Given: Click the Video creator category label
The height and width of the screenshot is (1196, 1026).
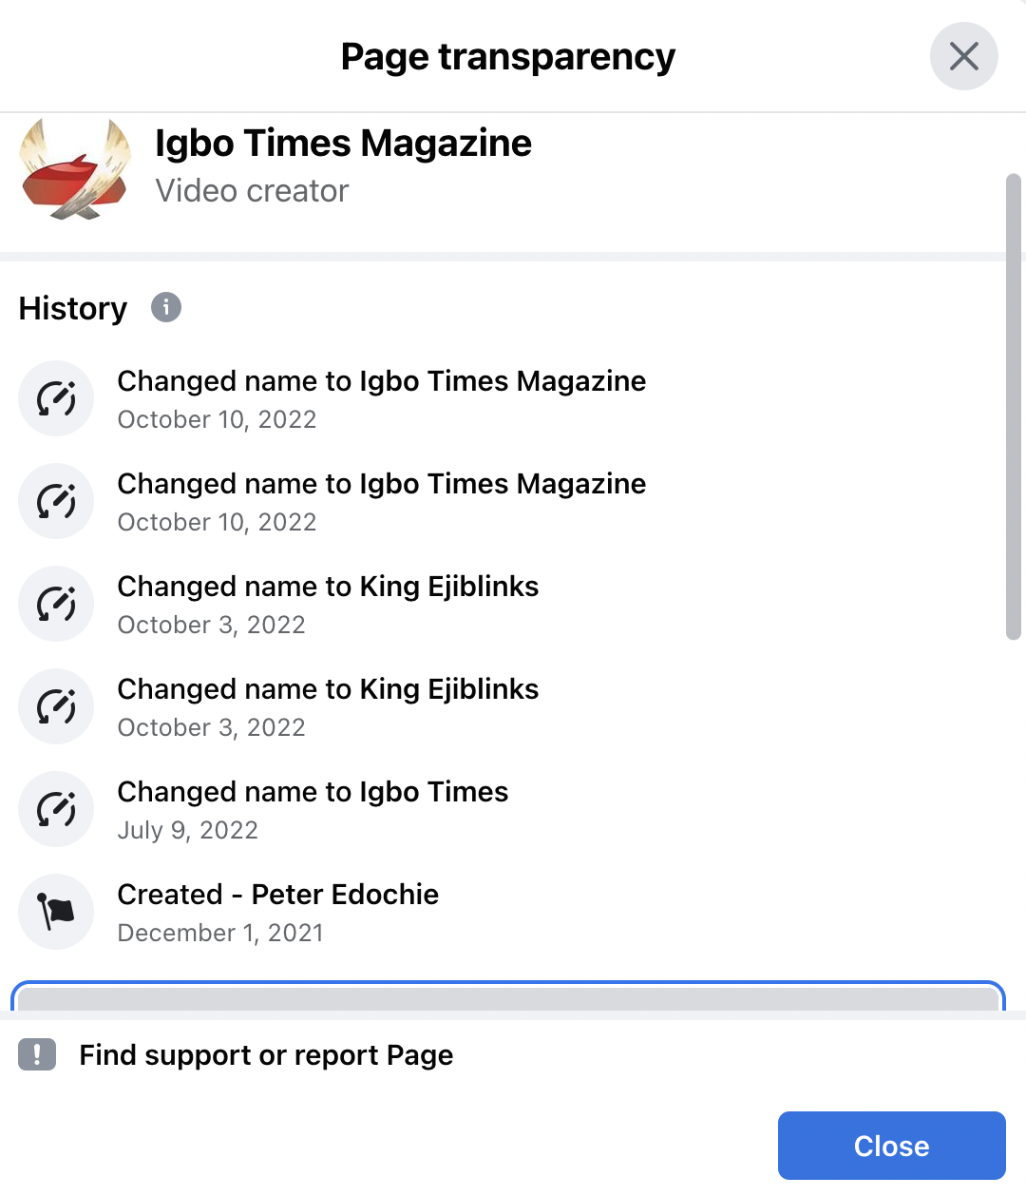Looking at the screenshot, I should coord(252,191).
